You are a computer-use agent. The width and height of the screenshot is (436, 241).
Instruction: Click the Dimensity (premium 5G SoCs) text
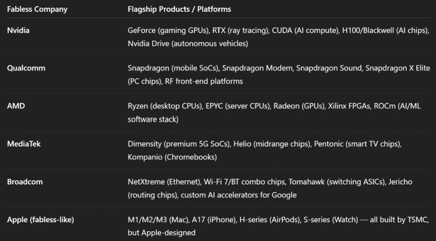178,144
